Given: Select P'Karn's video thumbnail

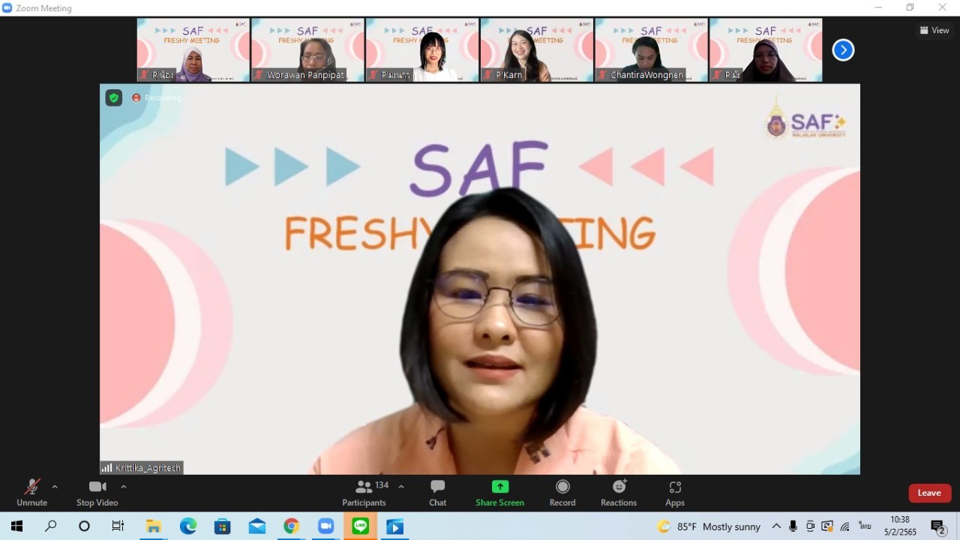Looking at the screenshot, I should (536, 50).
